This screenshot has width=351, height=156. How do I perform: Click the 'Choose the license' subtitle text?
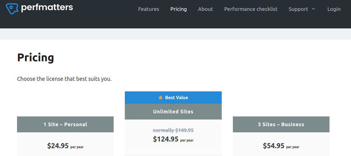[64, 79]
